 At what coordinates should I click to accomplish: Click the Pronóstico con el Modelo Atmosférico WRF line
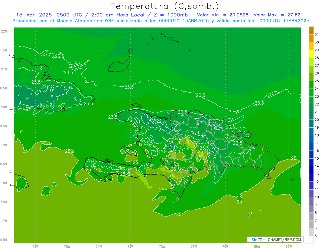point(161,21)
